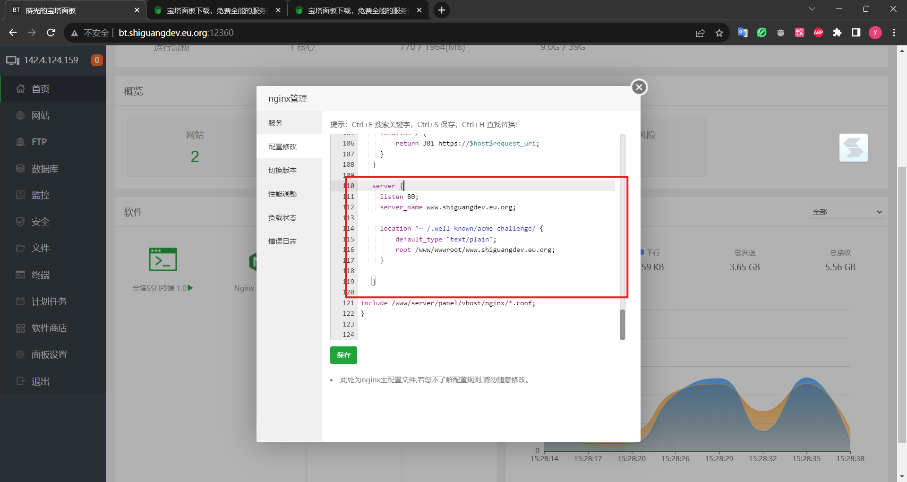
Task: Click the grid icon beside 软件商店
Action: (x=20, y=328)
